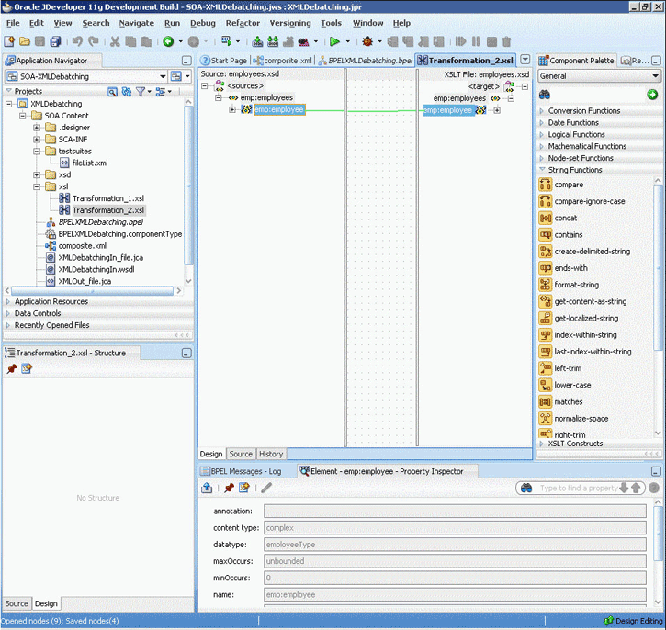Select the left-trim function

[x=568, y=368]
